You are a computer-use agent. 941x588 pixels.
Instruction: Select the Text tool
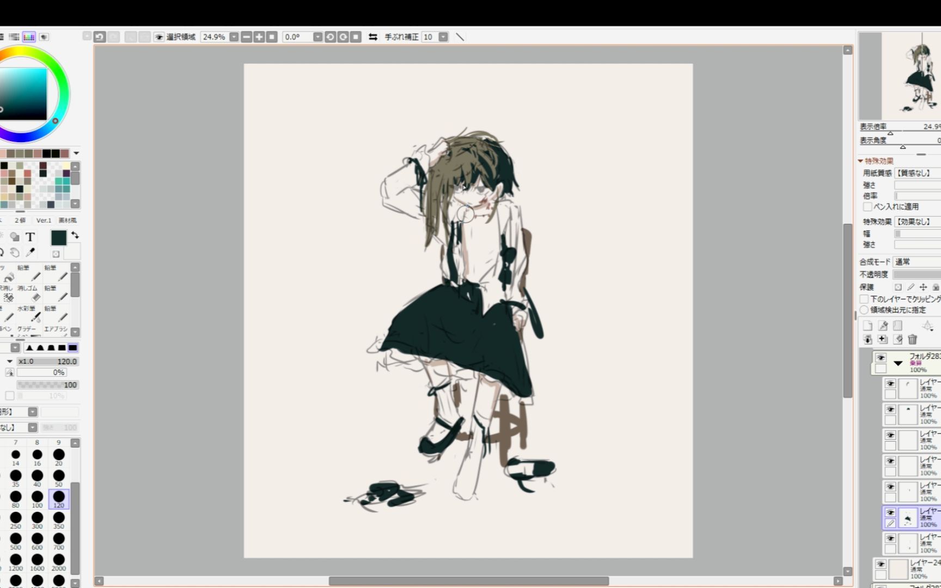(x=30, y=237)
